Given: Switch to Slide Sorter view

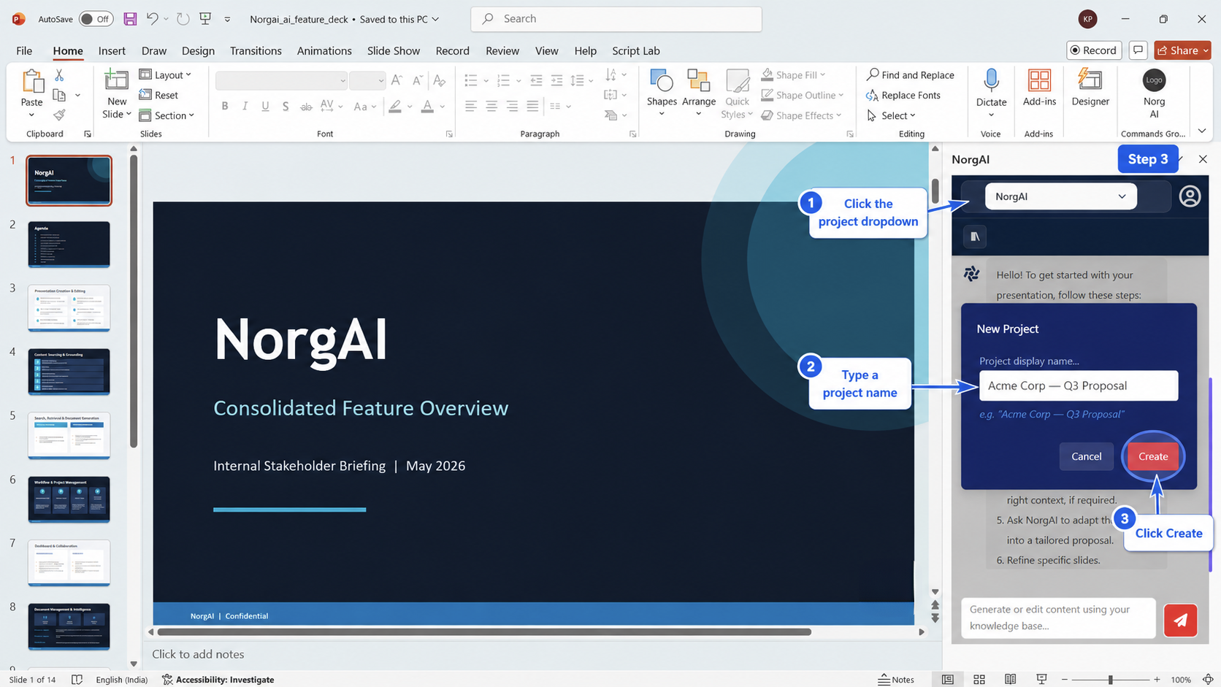Looking at the screenshot, I should coord(979,680).
